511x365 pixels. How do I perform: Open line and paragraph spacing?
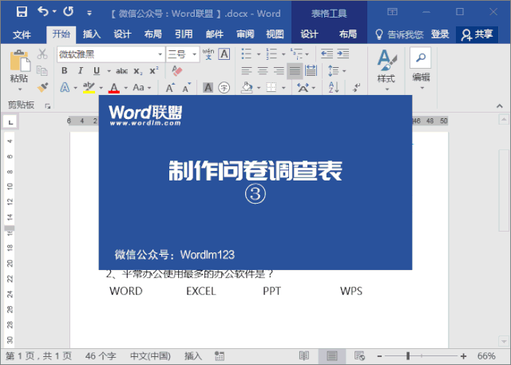coord(334,71)
